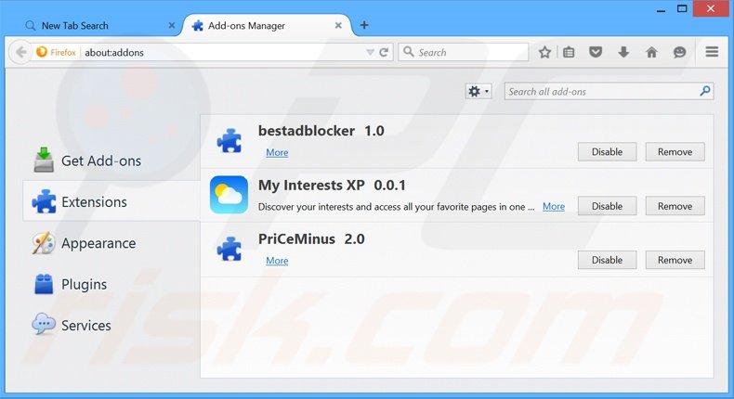Open More link under PriCeMinus
This screenshot has width=734, height=399.
pos(277,261)
